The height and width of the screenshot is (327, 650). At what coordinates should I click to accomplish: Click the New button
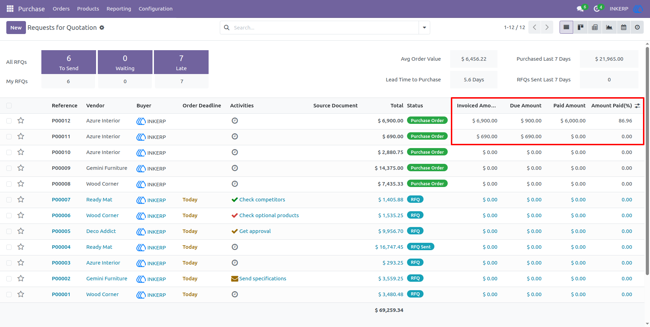click(16, 28)
